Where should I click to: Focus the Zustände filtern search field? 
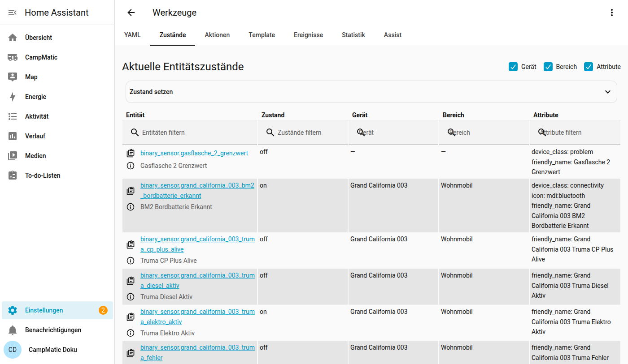pos(303,133)
